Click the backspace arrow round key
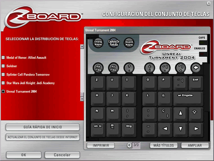This screenshot has height=161, width=214. (x=196, y=68)
